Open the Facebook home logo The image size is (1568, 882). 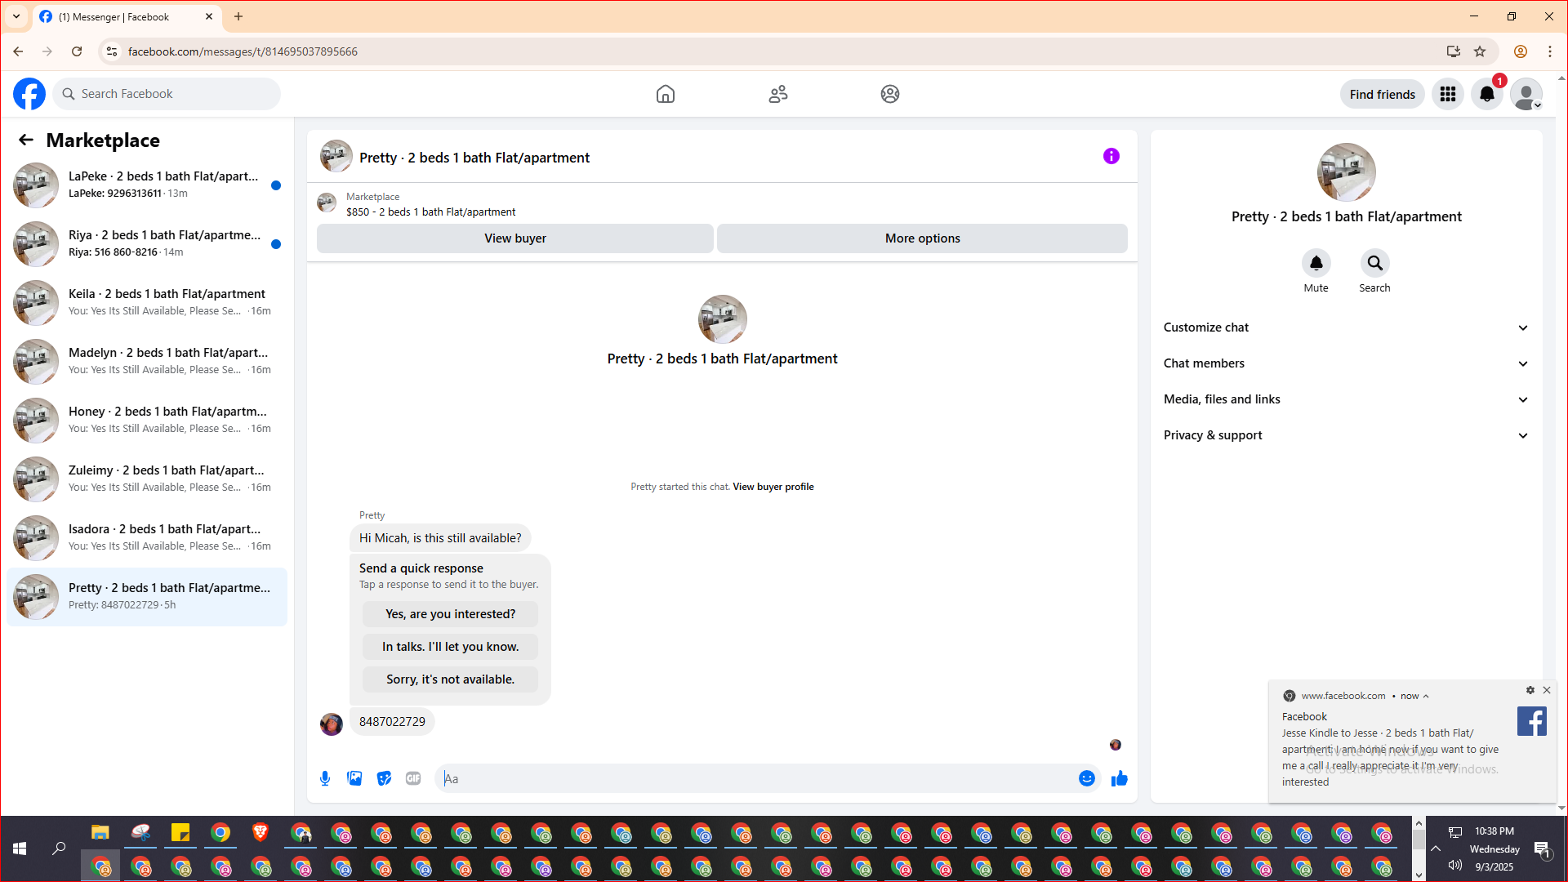pyautogui.click(x=29, y=94)
